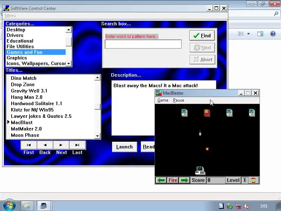Click Categories list scroll up arrow

click(x=68, y=30)
